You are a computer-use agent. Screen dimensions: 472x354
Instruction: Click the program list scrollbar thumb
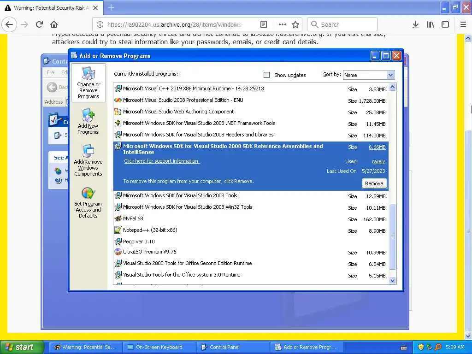point(393,236)
